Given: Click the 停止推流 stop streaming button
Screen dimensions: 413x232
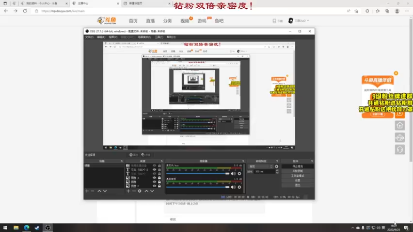Looking at the screenshot, I should coord(298,167).
